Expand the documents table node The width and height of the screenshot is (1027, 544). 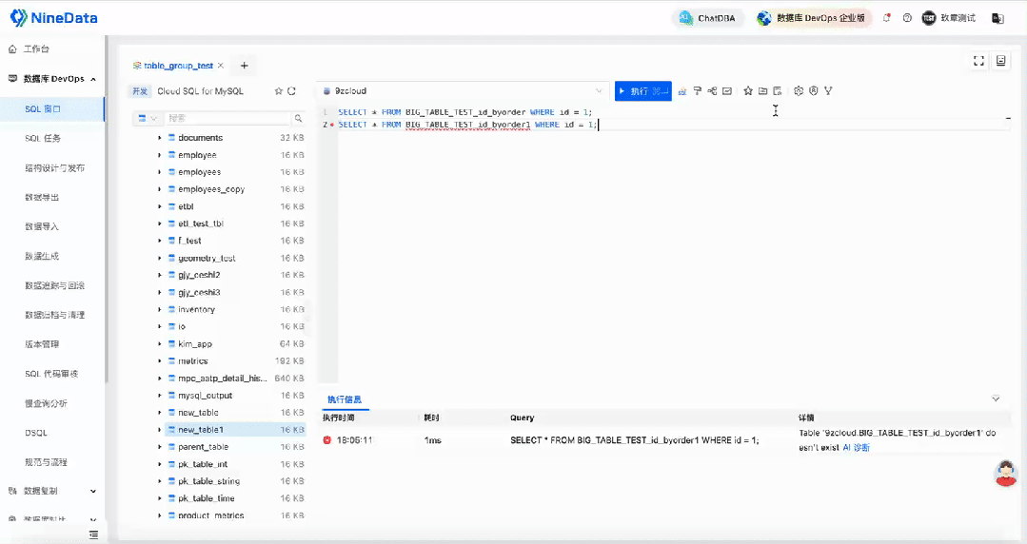point(159,138)
